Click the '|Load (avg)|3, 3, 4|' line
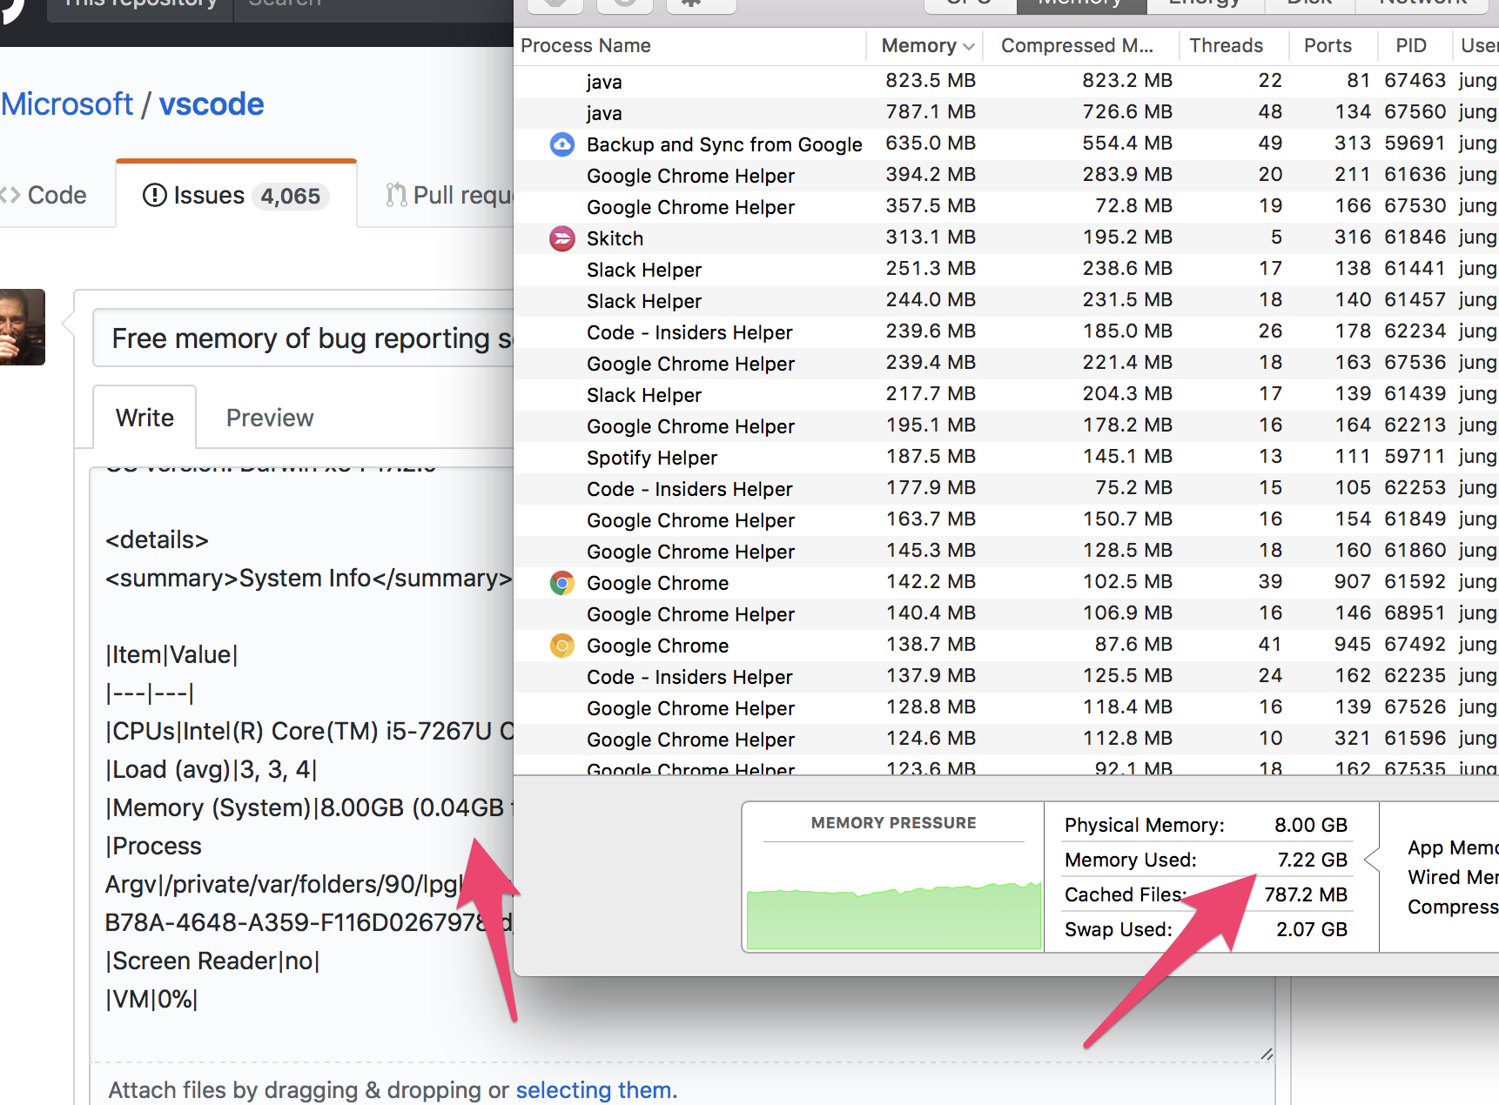Viewport: 1499px width, 1105px height. (x=212, y=769)
